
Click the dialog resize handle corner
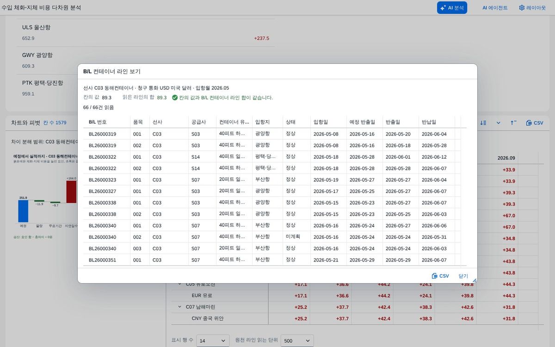click(x=474, y=280)
